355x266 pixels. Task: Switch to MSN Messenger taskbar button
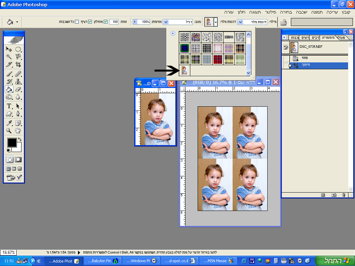[218, 261]
